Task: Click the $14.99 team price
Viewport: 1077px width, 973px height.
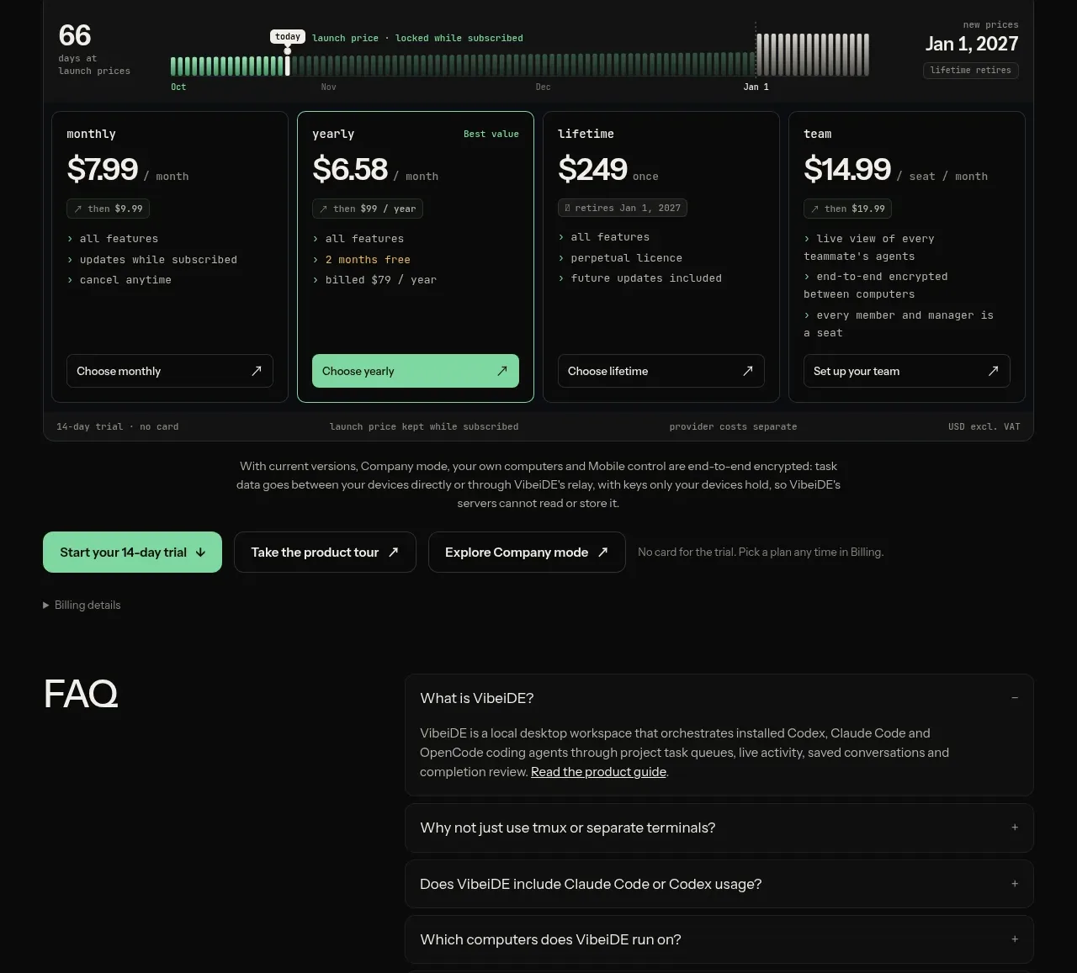Action: (x=847, y=169)
